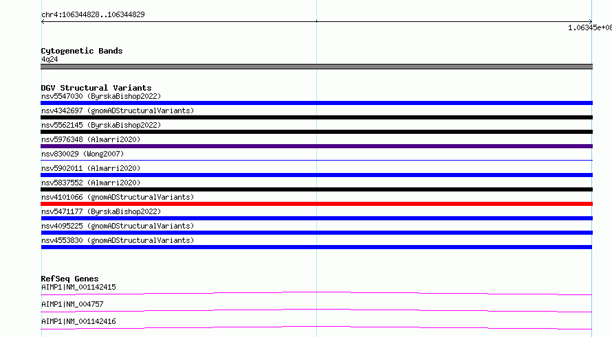612x337 pixels.
Task: Open the nsv4101066 (gnomADStructuralVariants) label
Action: tap(118, 197)
